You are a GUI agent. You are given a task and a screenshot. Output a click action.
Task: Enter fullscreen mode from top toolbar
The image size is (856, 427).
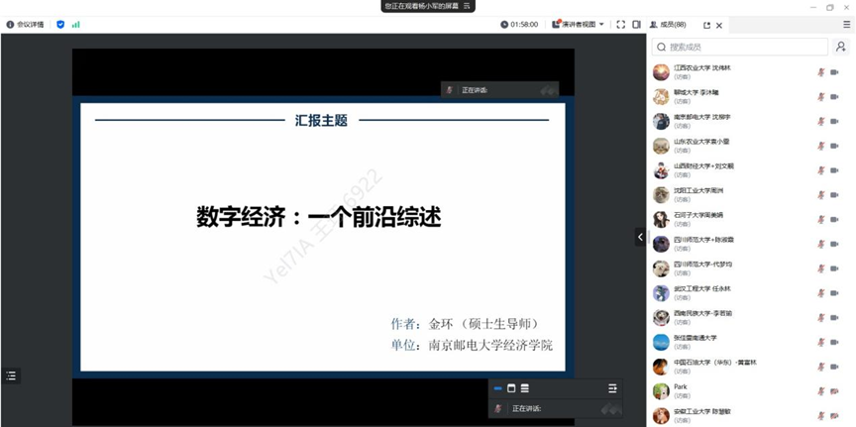point(620,25)
